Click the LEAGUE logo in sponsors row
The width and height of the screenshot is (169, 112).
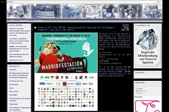[x=71, y=84]
